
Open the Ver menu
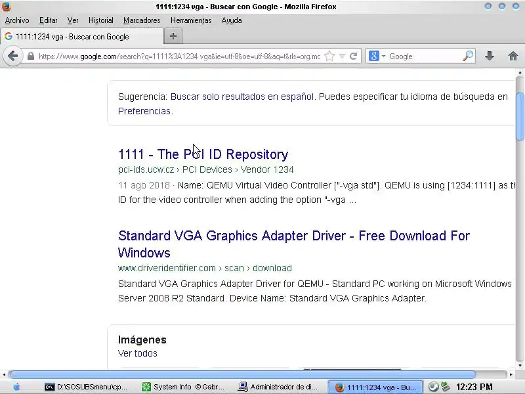pos(73,20)
